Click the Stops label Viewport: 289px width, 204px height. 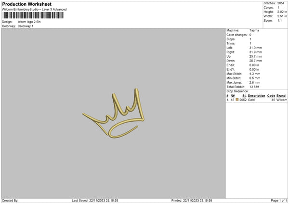pos(231,39)
